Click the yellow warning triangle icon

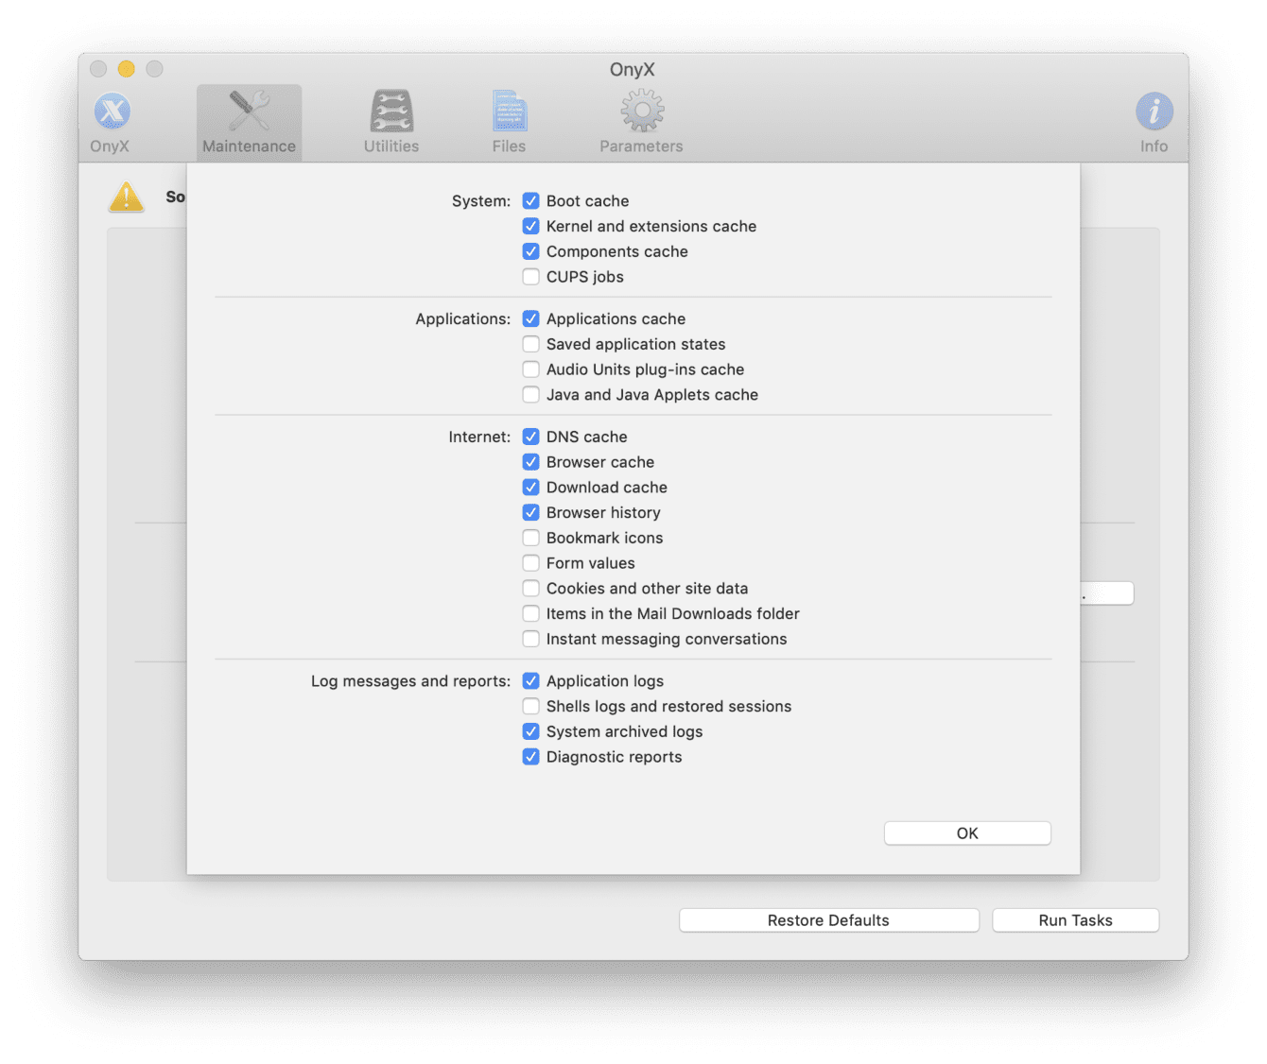[x=127, y=197]
